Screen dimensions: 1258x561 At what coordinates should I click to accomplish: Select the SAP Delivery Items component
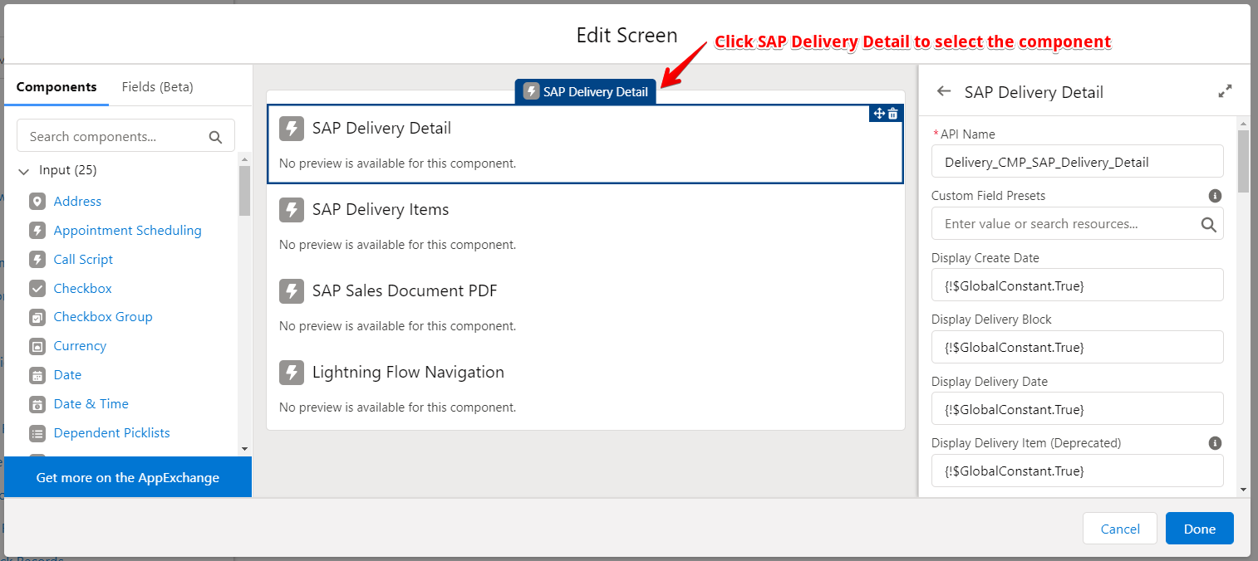(x=586, y=225)
